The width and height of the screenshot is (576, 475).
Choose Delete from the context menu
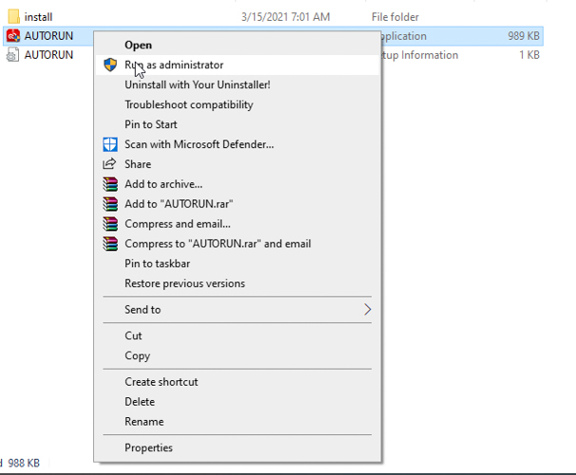[140, 402]
